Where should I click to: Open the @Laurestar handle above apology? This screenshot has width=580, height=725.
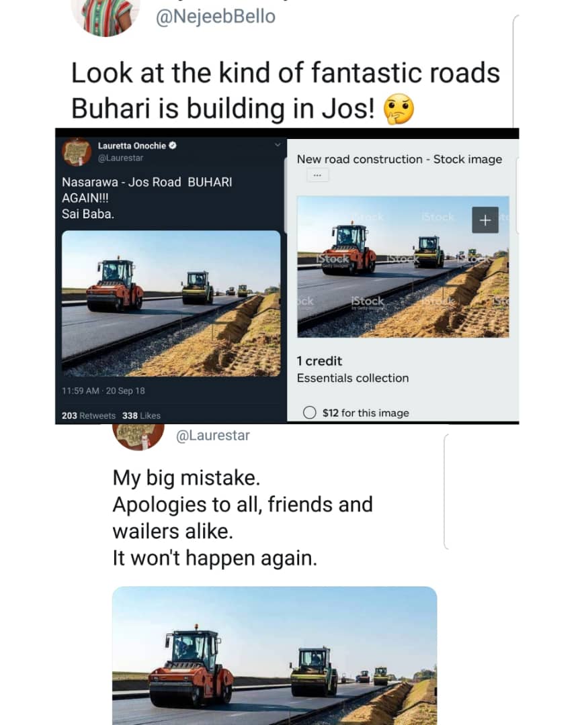(213, 436)
